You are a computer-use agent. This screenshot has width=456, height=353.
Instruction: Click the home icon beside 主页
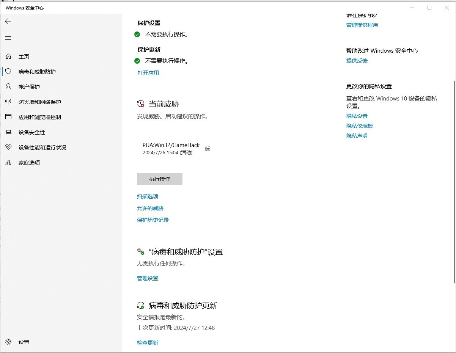coord(8,56)
